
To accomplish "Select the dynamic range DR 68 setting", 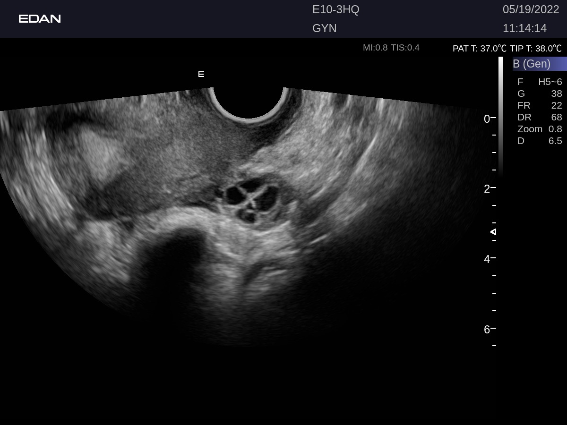I will (x=540, y=117).
